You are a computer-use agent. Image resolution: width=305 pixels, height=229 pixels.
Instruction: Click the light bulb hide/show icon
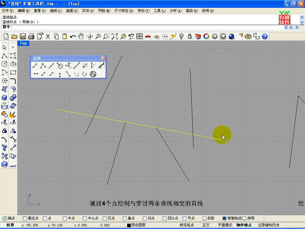point(181,36)
